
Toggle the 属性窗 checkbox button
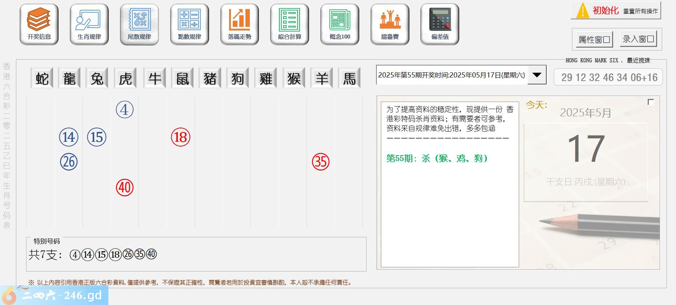tap(594, 39)
